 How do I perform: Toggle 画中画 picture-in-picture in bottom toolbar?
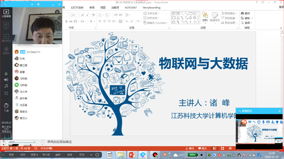pos(45,155)
